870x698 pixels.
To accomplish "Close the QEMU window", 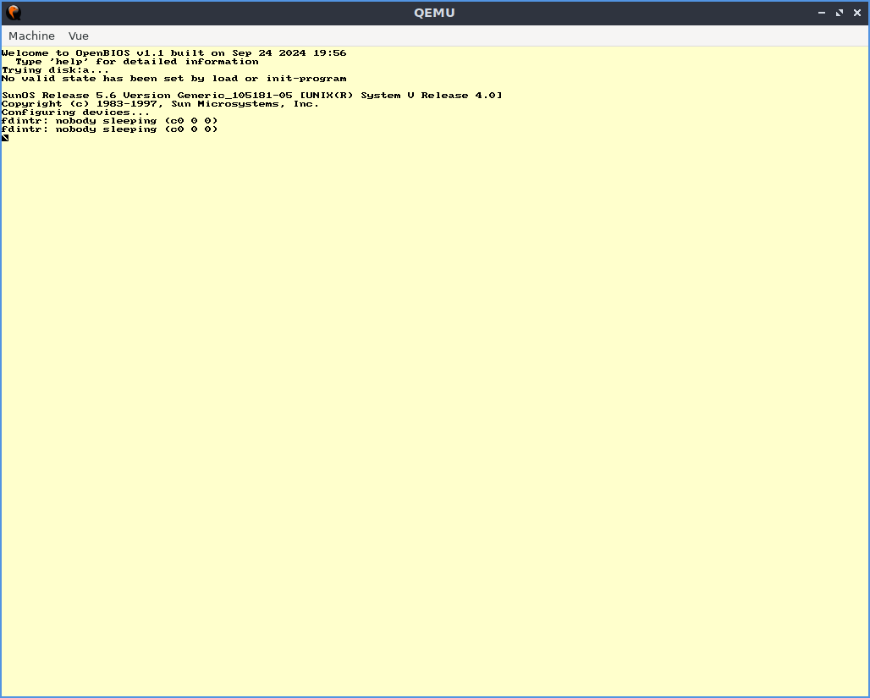I will tap(857, 13).
